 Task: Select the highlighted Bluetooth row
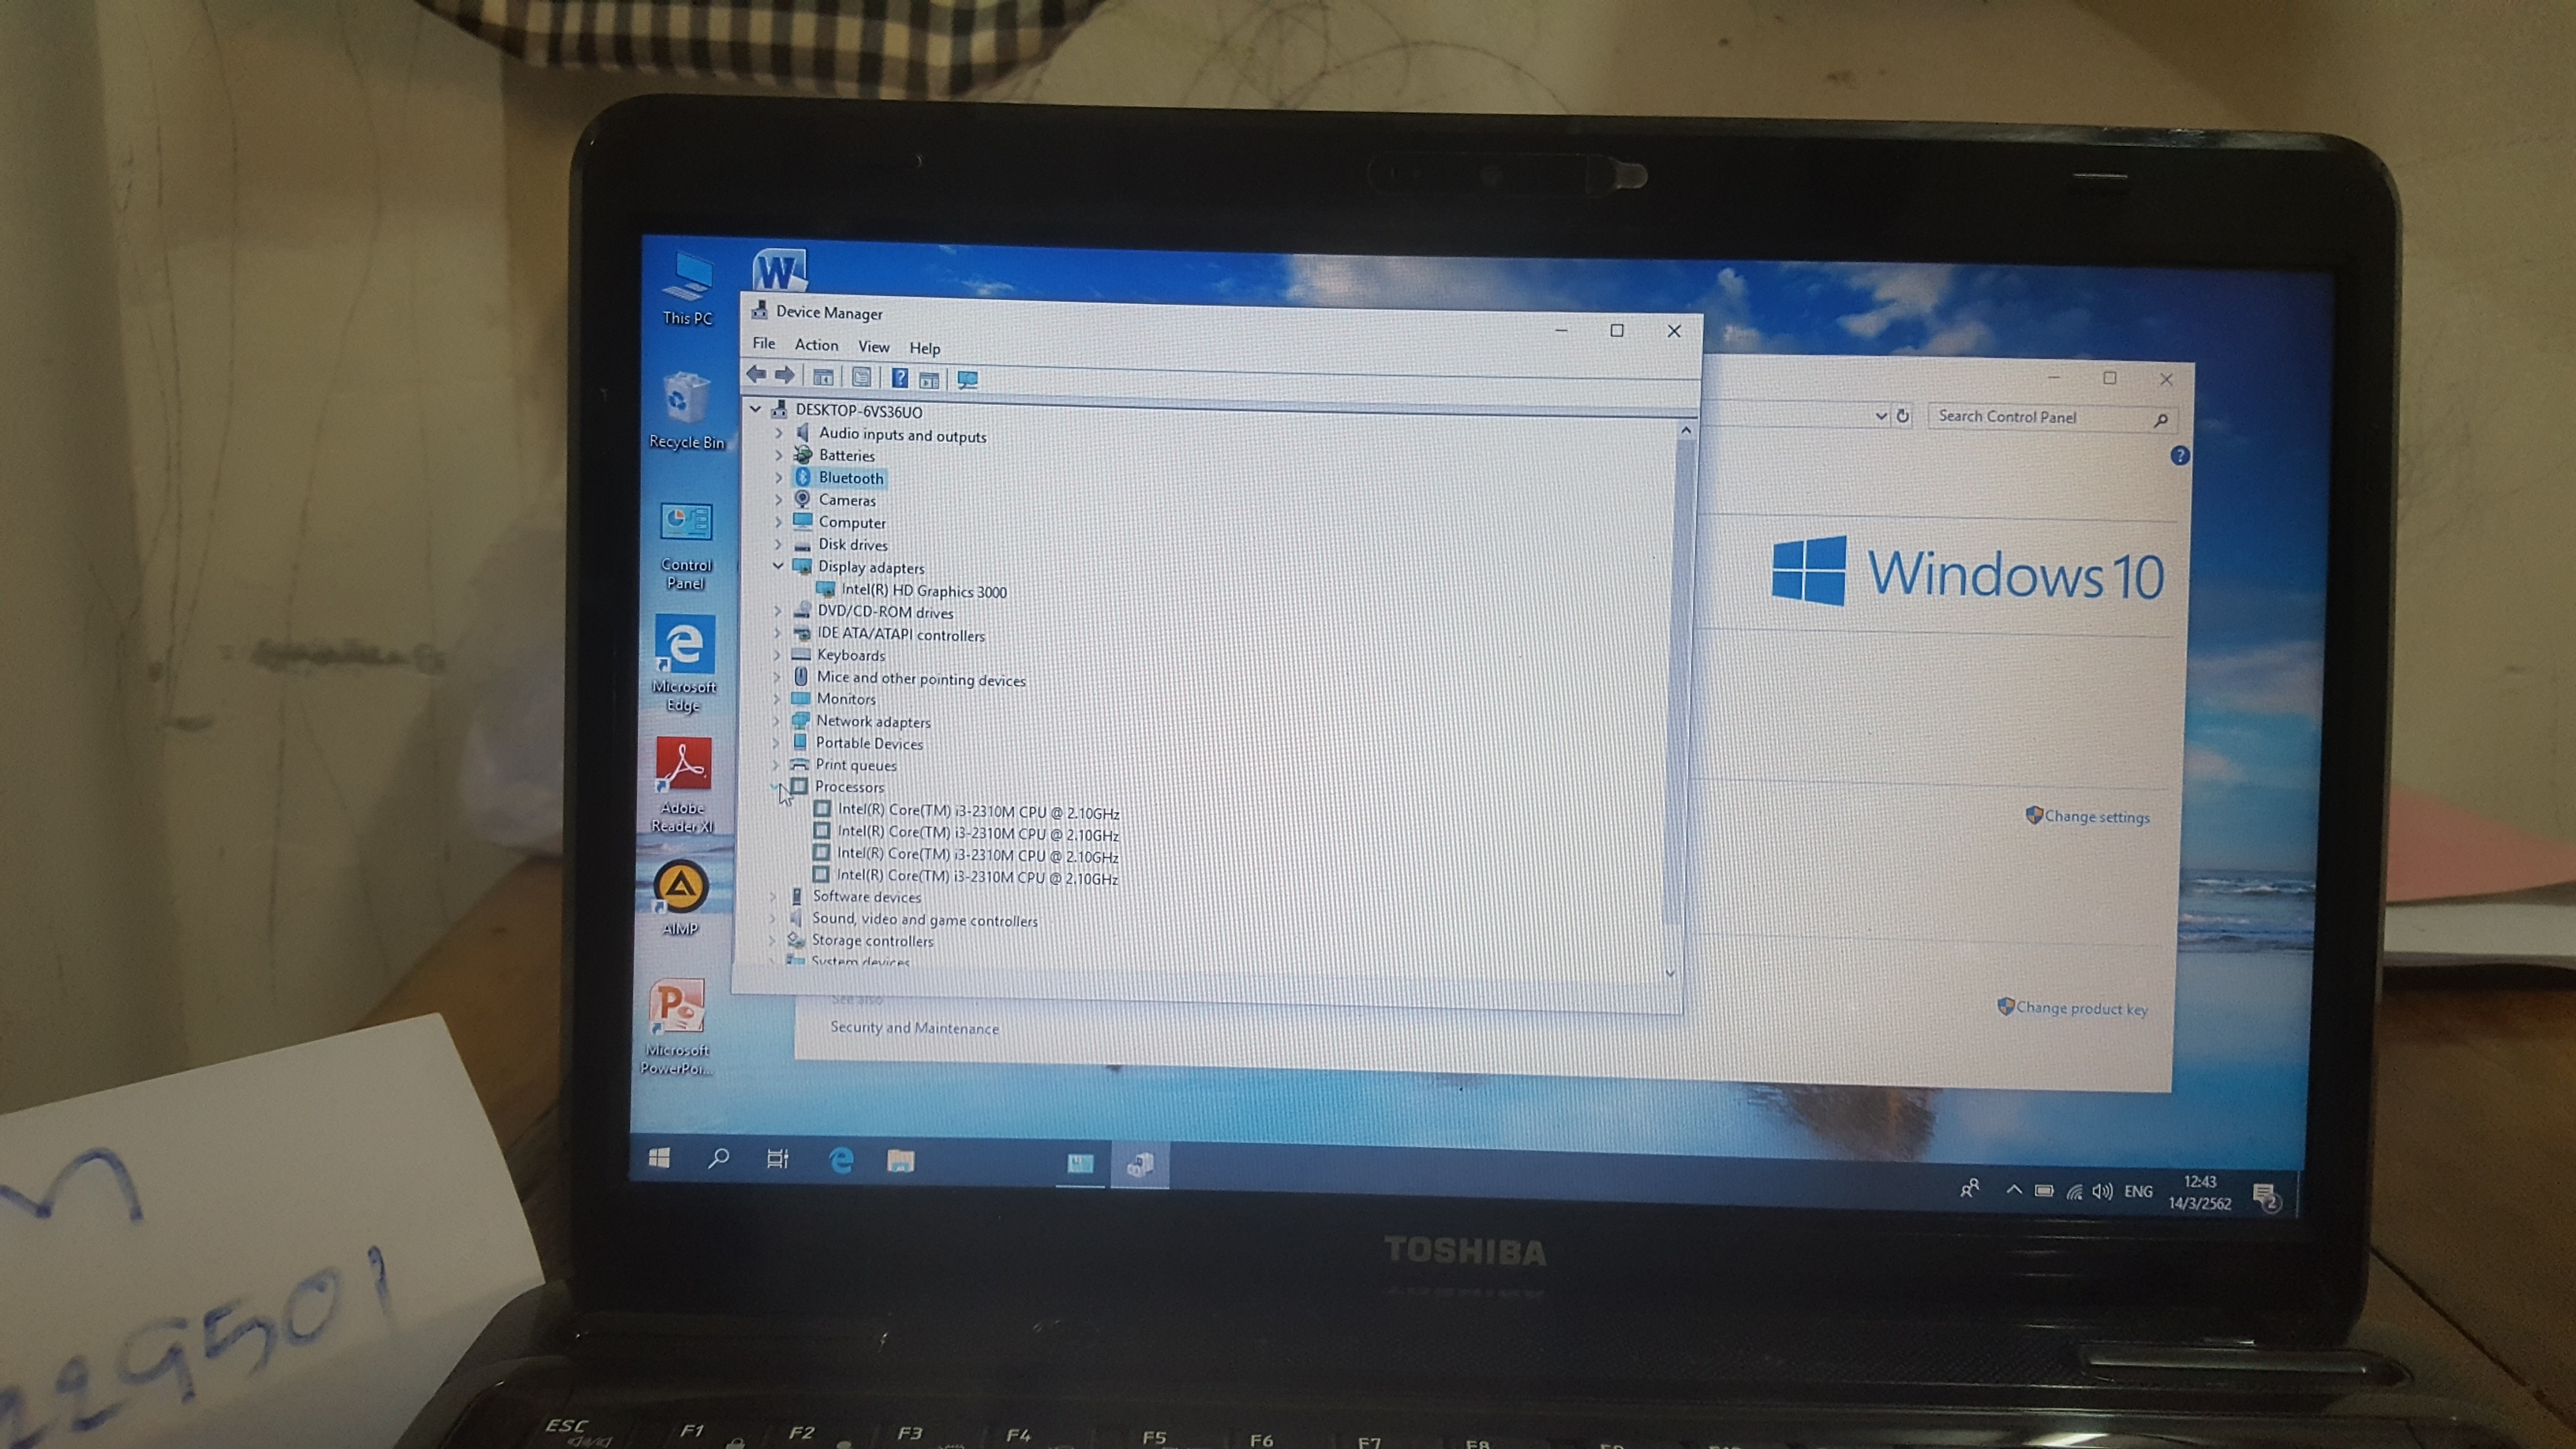[x=839, y=478]
